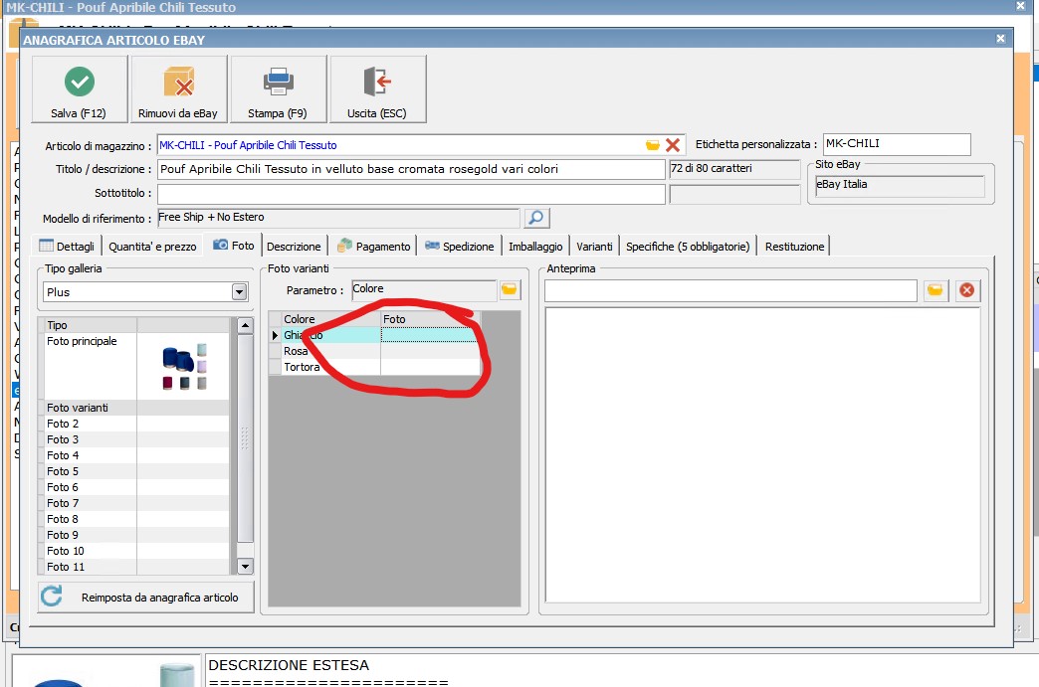1039x687 pixels.
Task: Select the Foto tab
Action: (233, 245)
